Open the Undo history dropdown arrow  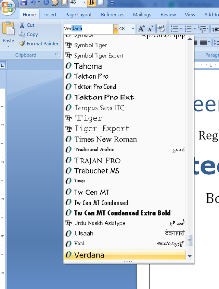[39, 2]
